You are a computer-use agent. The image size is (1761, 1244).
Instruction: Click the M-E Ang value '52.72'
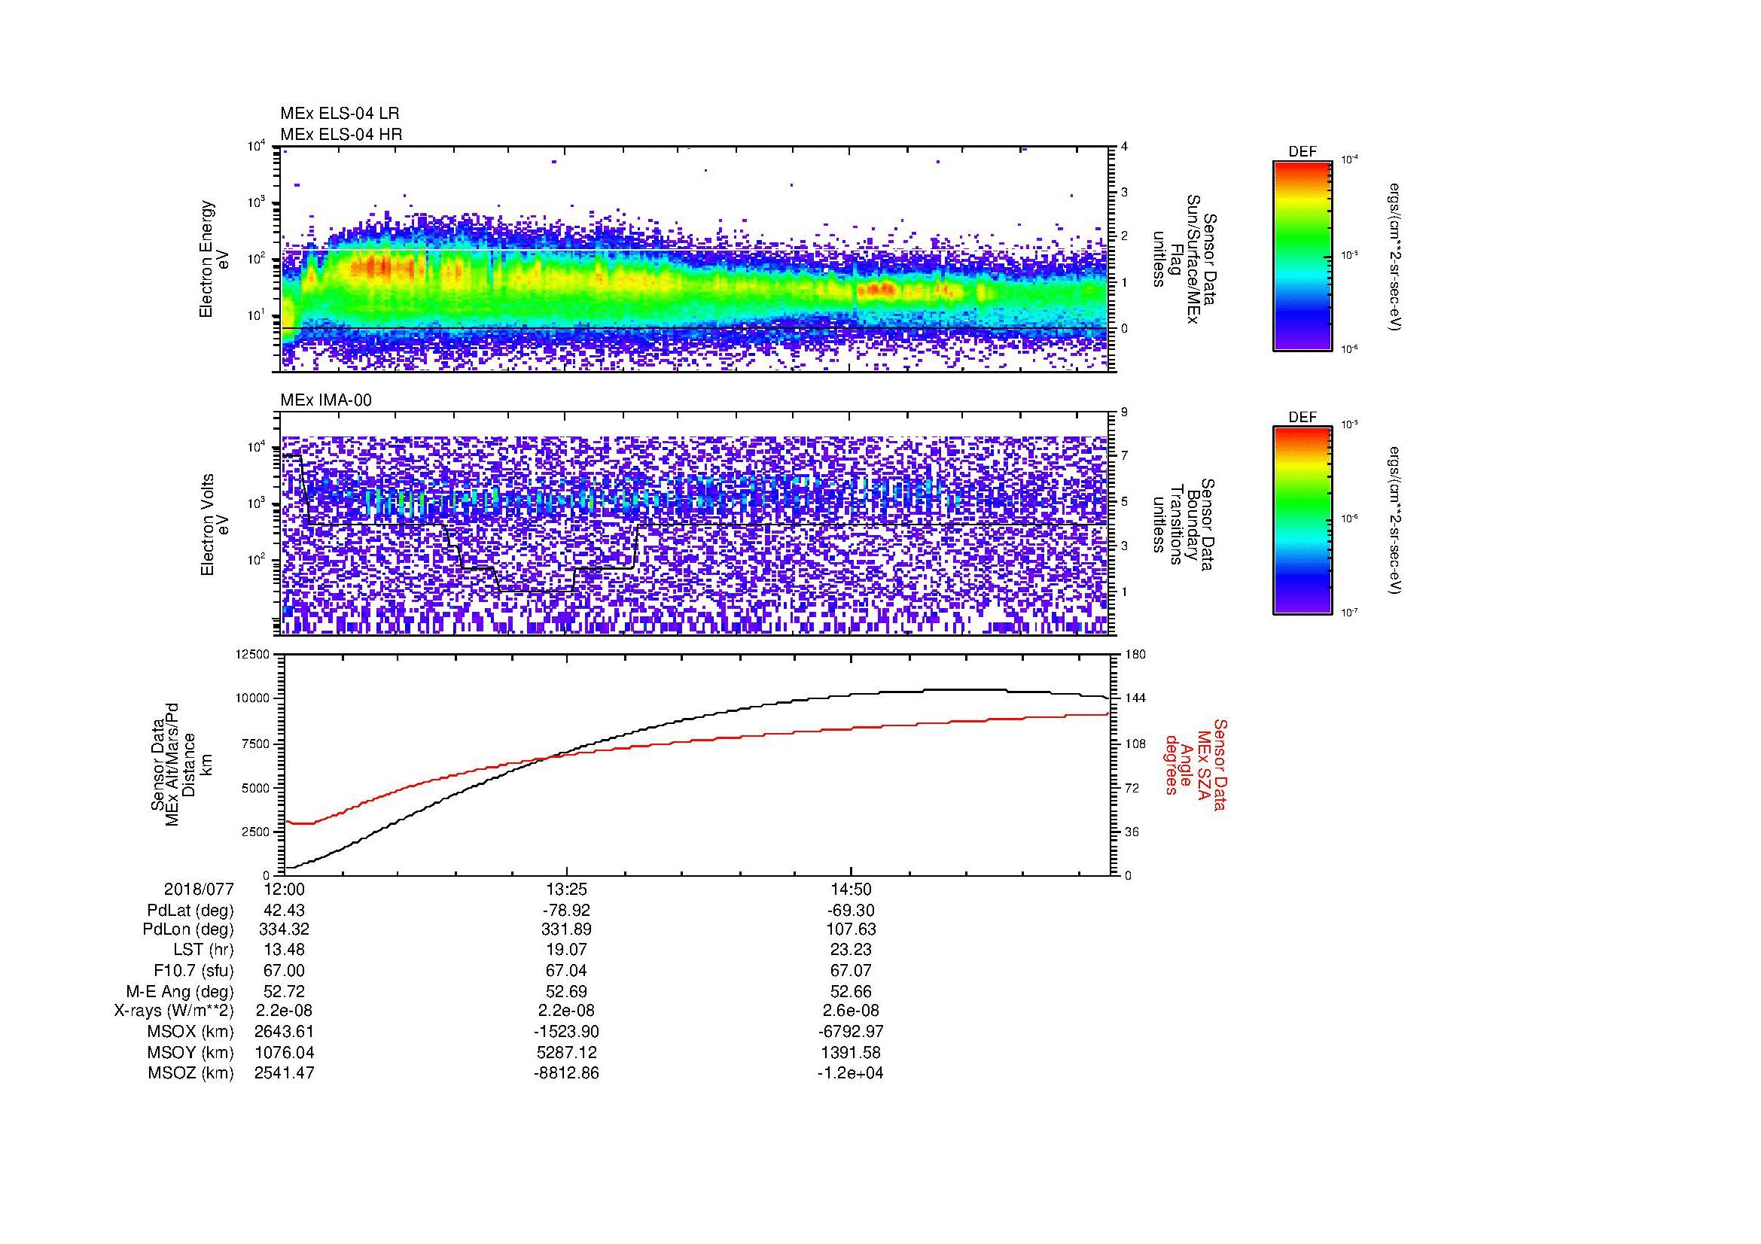pos(285,992)
